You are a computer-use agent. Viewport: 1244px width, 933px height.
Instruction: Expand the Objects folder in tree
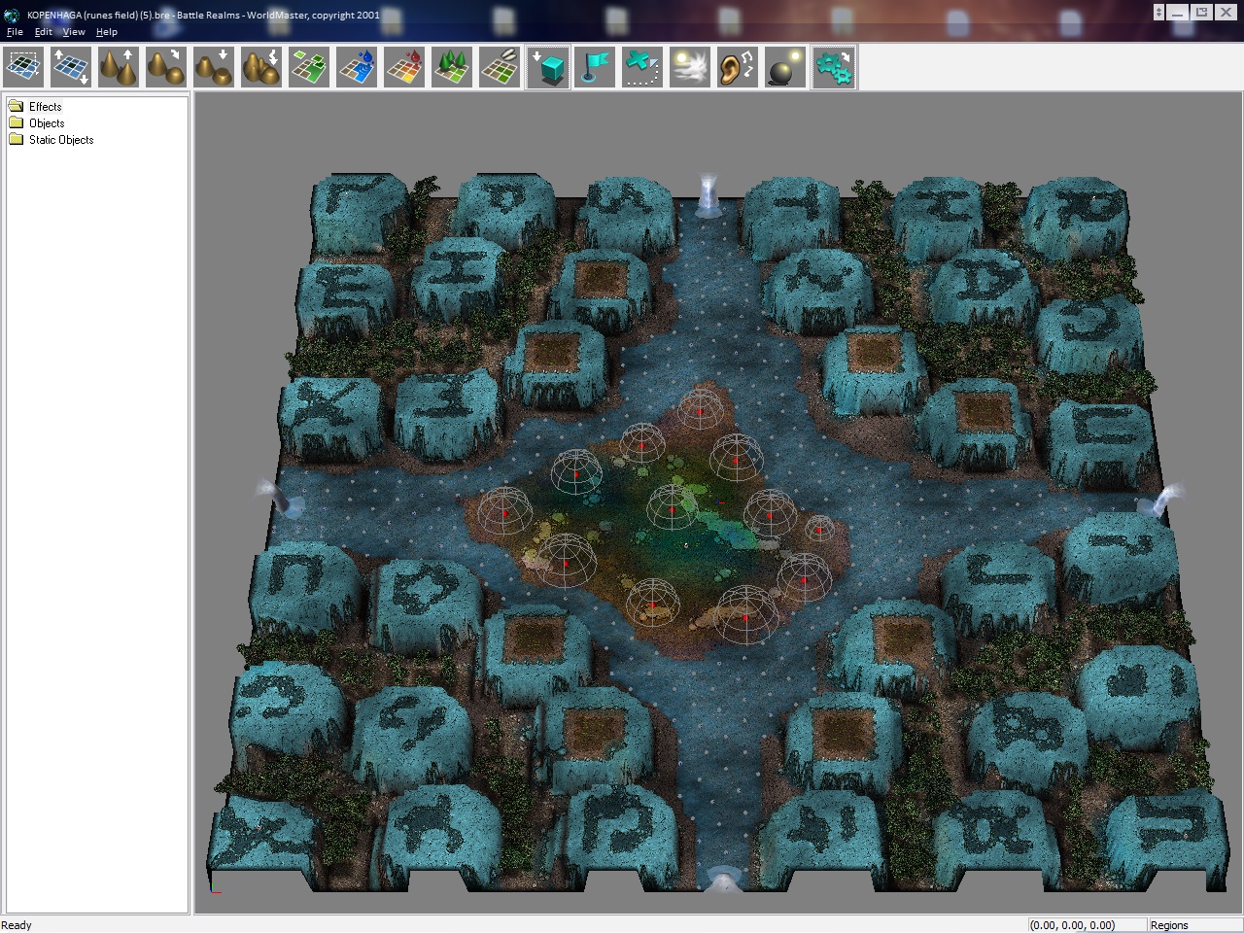click(46, 123)
